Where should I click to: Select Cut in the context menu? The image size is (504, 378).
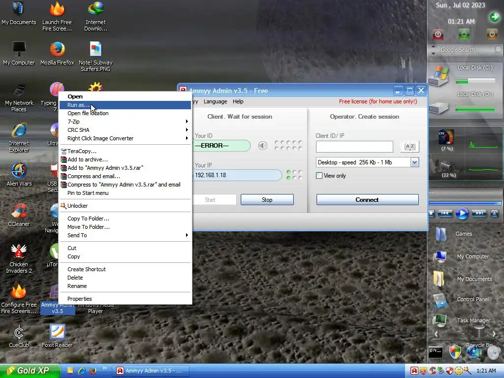pos(126,248)
